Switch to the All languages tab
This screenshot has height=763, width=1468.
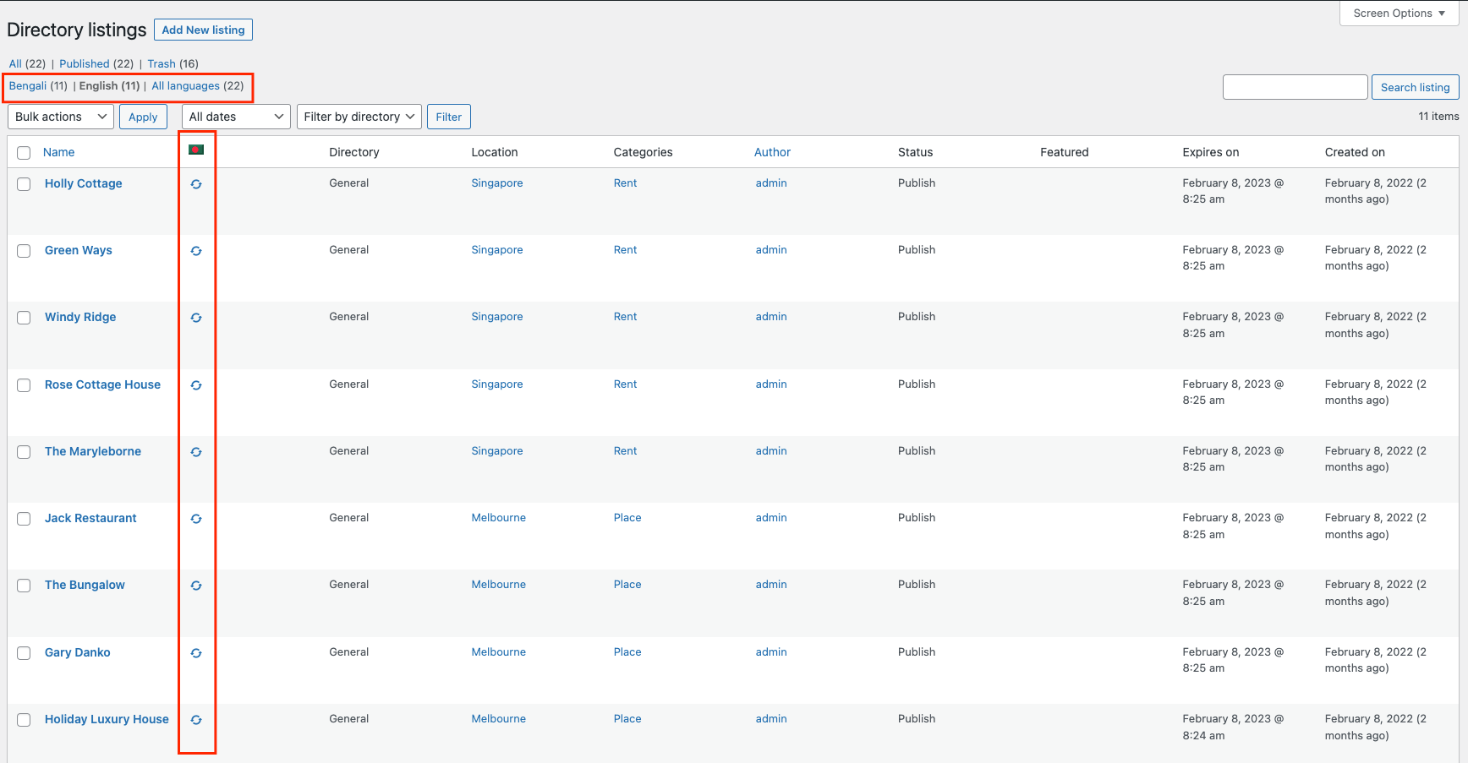tap(186, 85)
